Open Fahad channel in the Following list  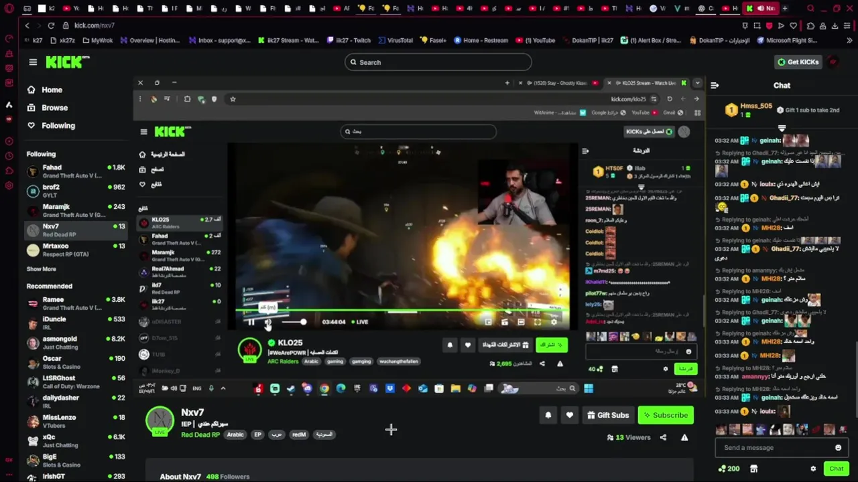point(76,171)
